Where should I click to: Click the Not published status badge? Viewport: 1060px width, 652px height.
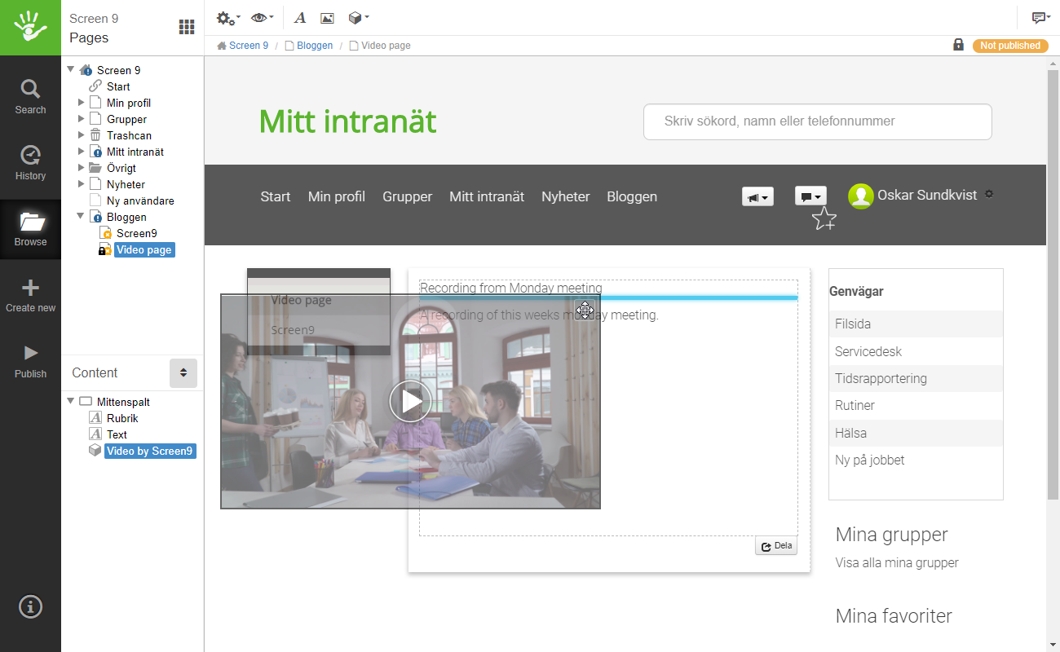coord(1010,46)
